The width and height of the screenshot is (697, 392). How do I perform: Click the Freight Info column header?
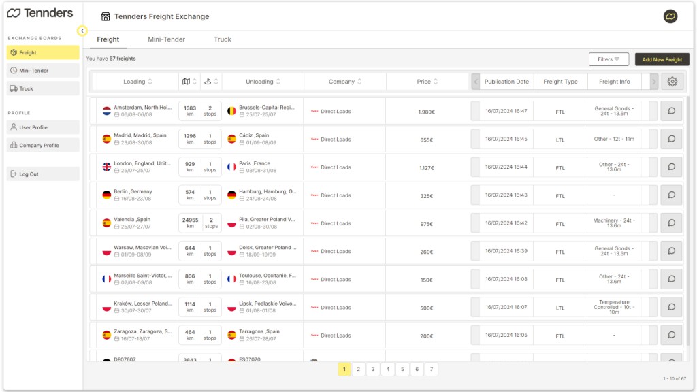pos(615,82)
